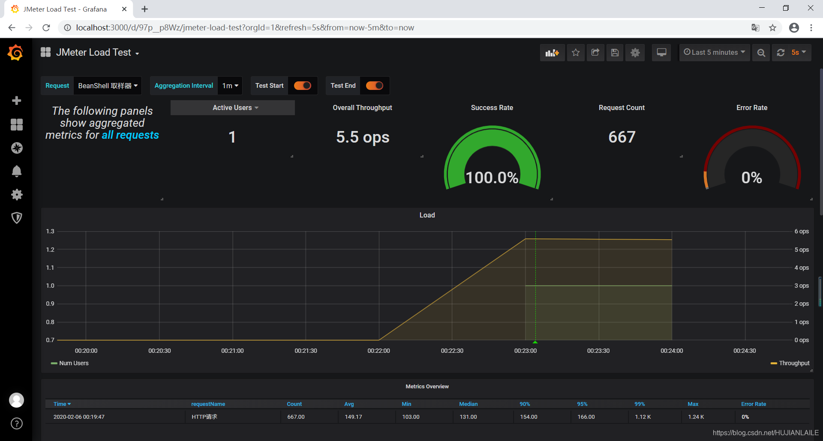Click the browser address bar URL
Screen dimensions: 823x441
pos(245,28)
